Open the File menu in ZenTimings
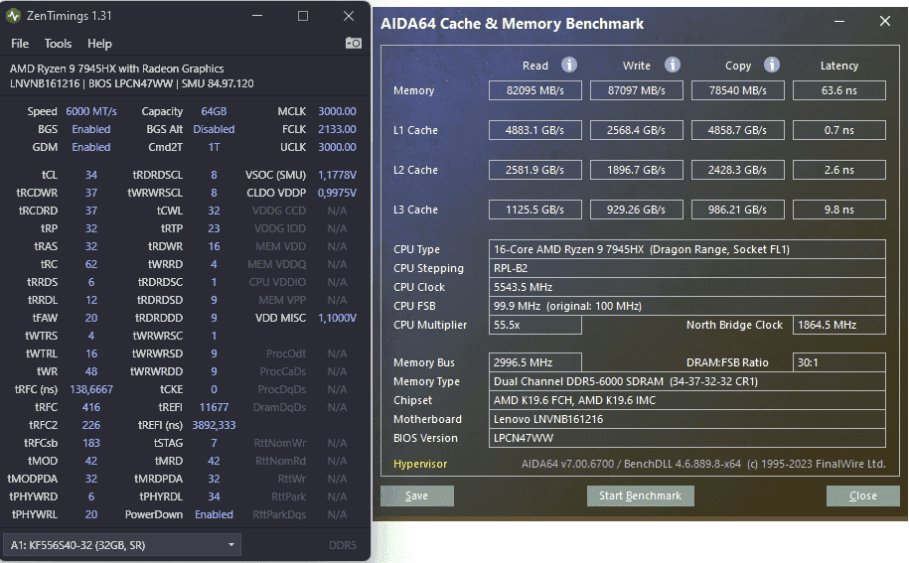Screen dimensions: 909x563 point(20,44)
